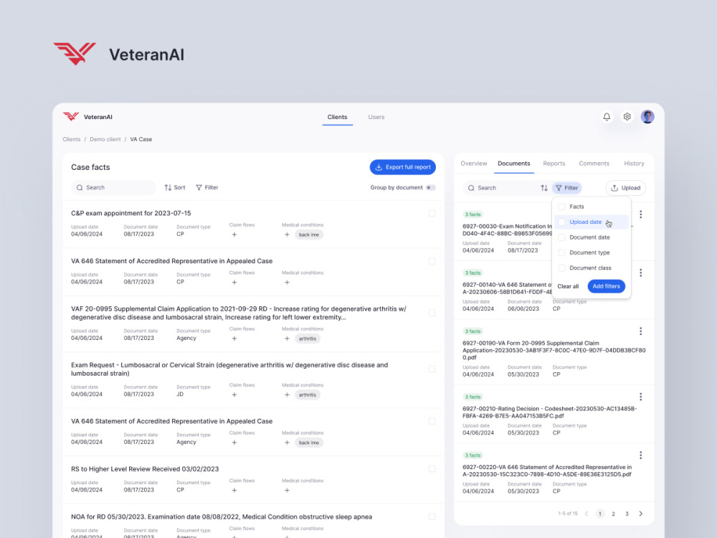This screenshot has height=538, width=717.
Task: Go to Demo client breadcrumb link
Action: pyautogui.click(x=105, y=139)
